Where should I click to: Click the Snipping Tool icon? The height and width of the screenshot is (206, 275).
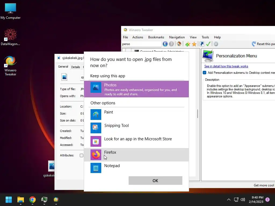point(96,128)
